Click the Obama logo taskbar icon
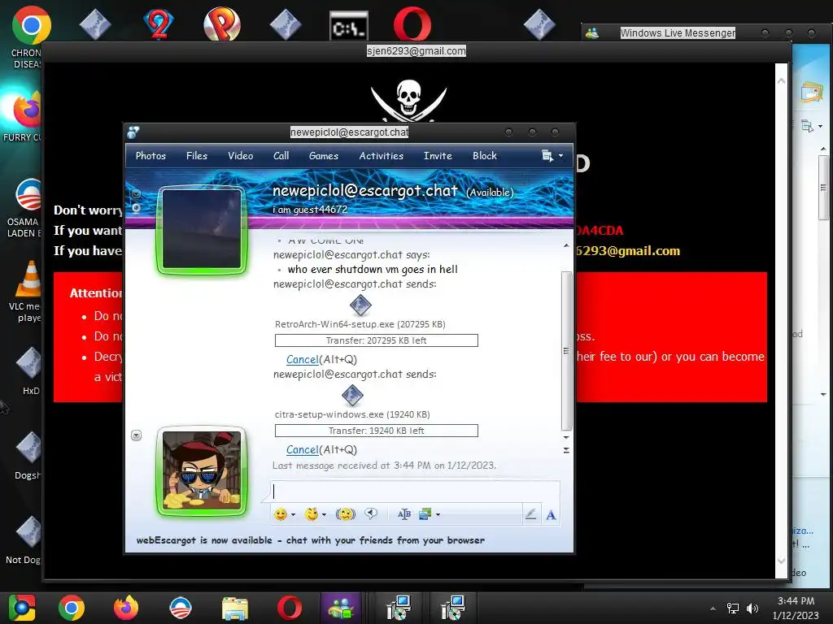Screen dimensions: 833x624 coord(180,608)
